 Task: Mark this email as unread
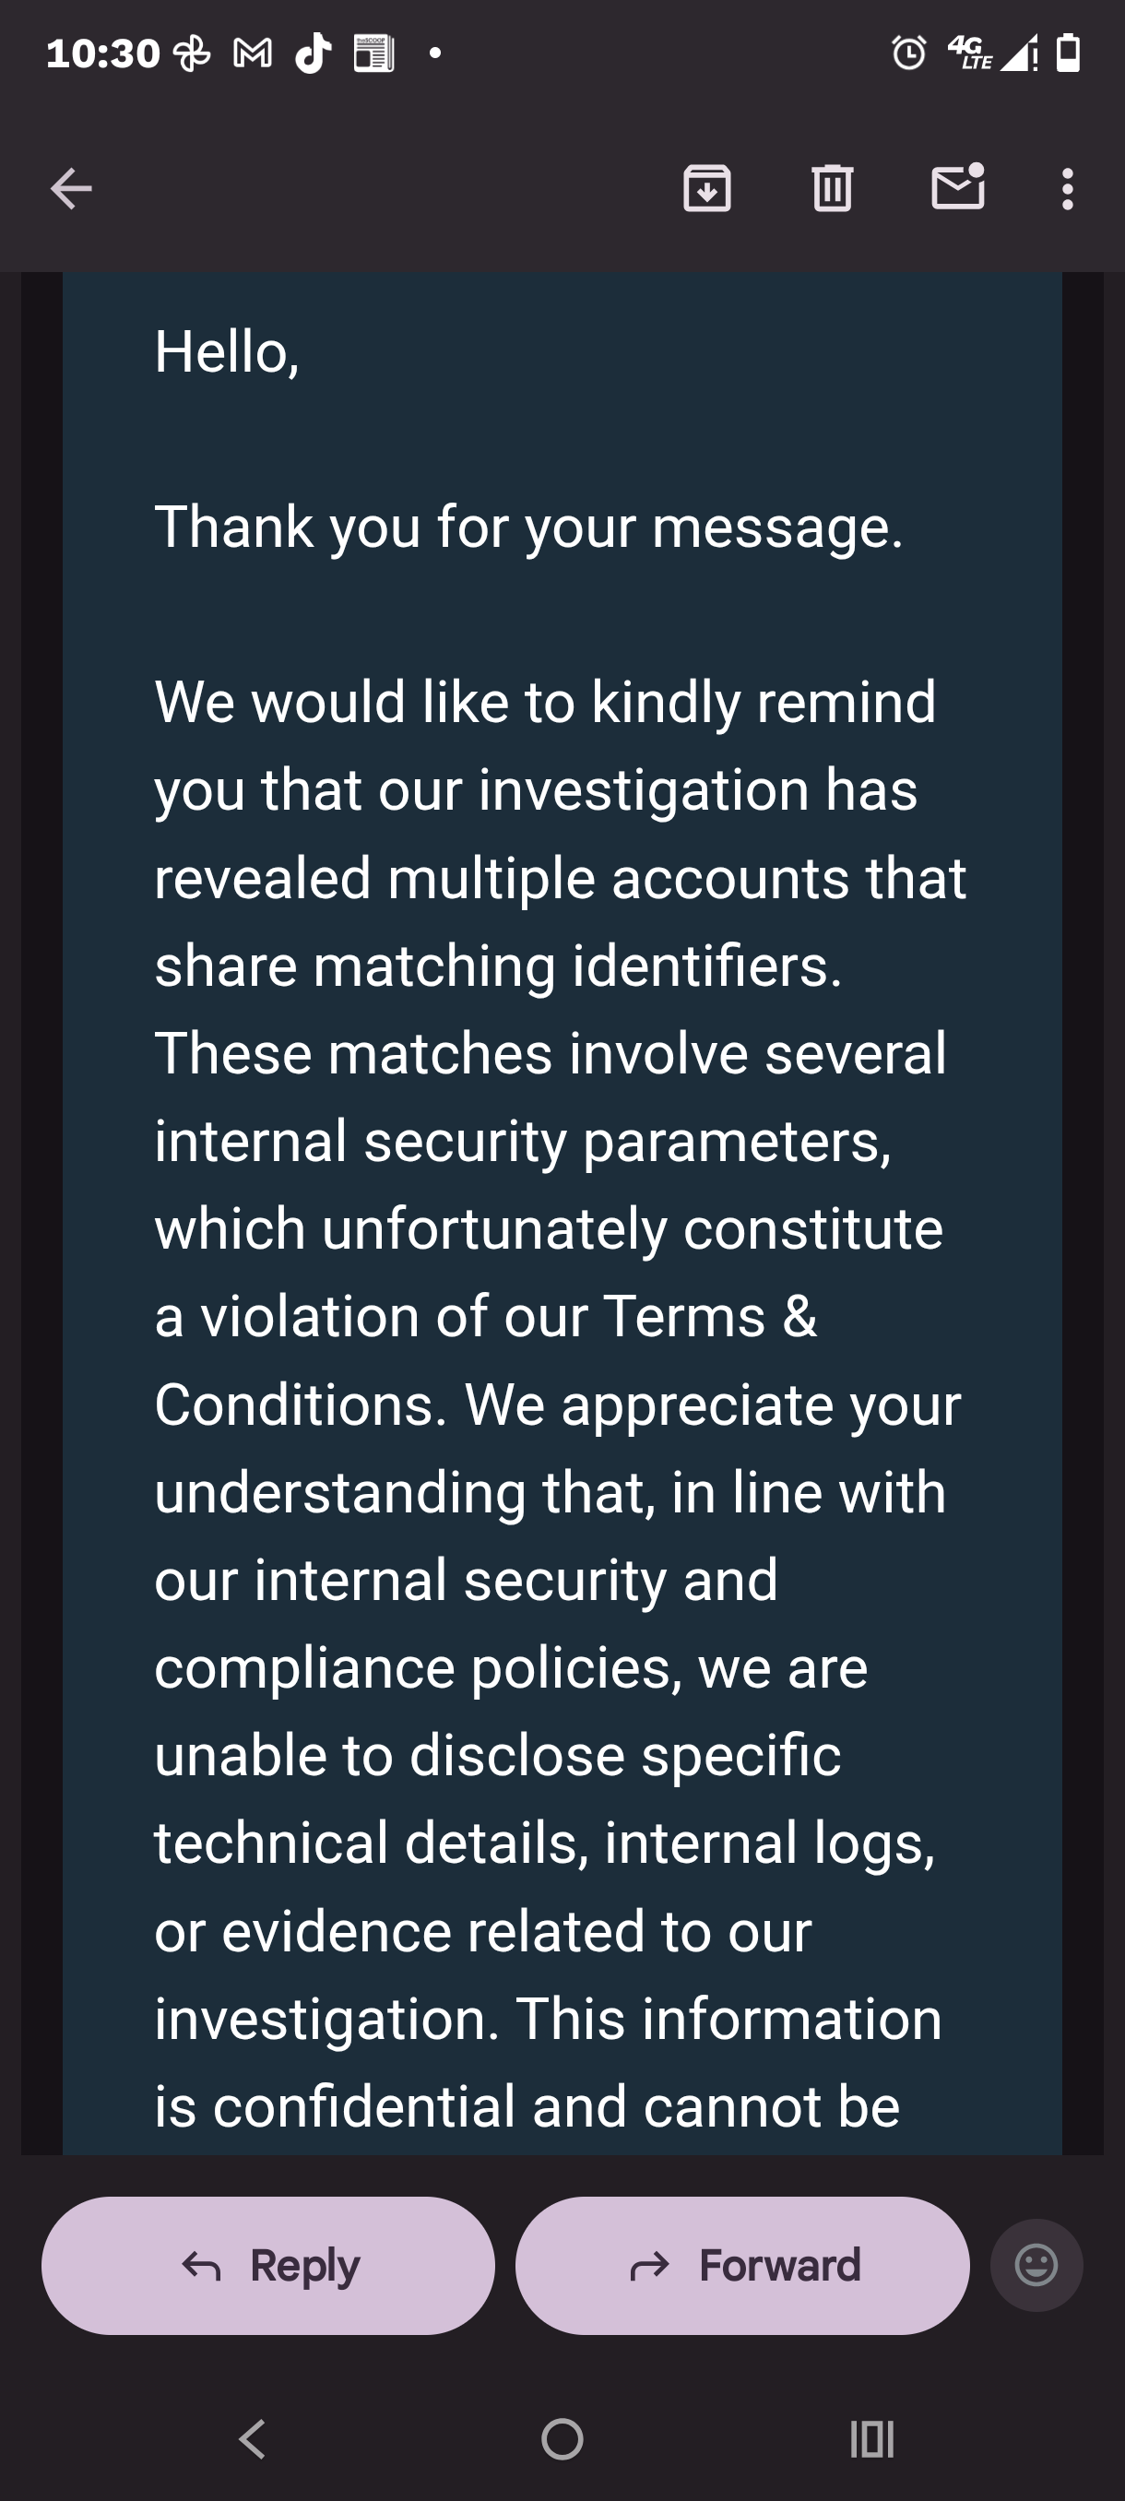pyautogui.click(x=958, y=187)
